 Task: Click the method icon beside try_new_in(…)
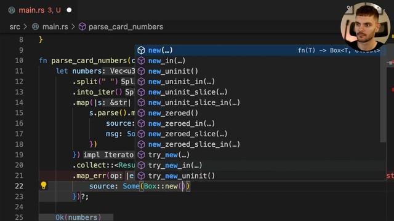(141, 165)
